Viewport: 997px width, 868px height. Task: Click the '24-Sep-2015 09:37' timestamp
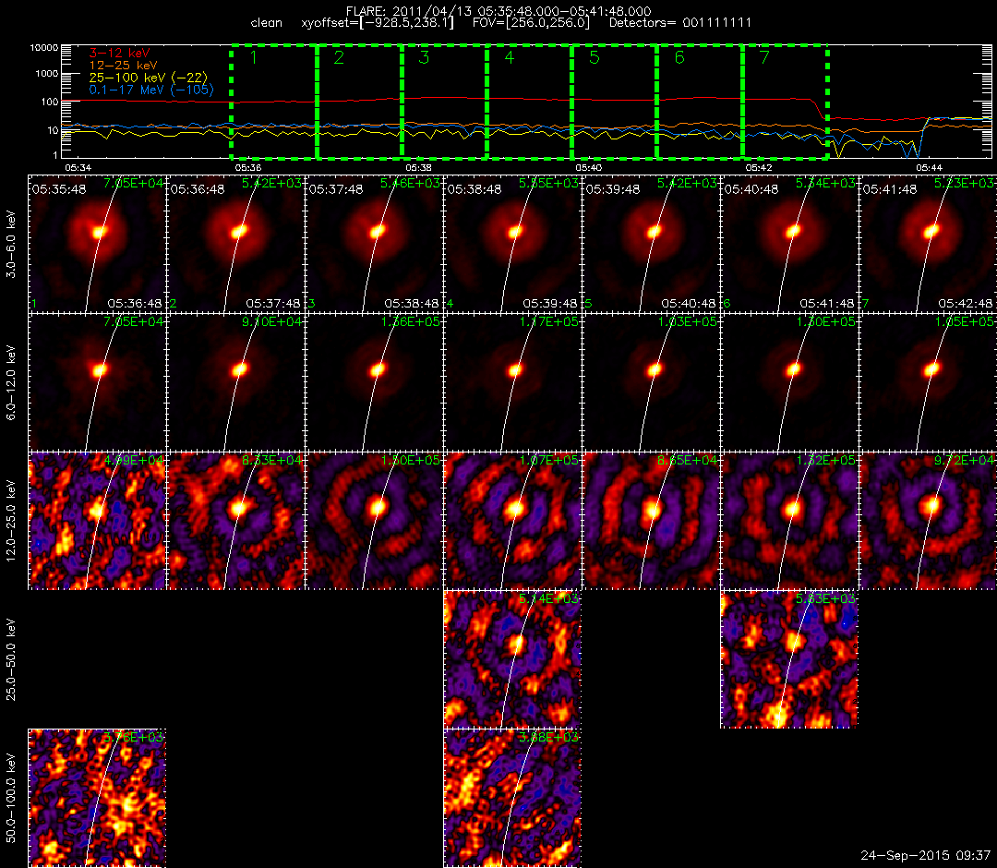925,856
